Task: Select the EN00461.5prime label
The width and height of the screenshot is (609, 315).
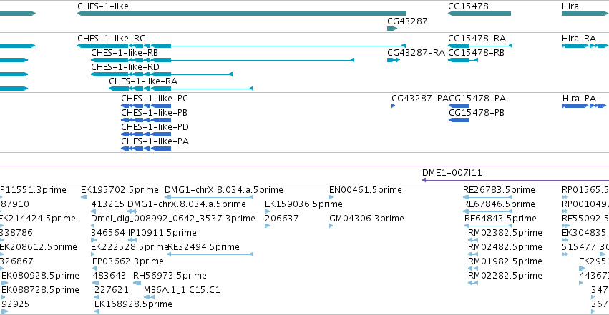Action: tap(366, 190)
